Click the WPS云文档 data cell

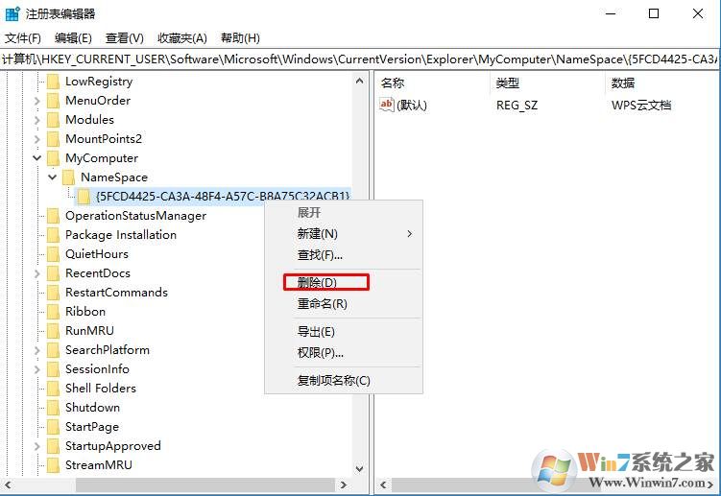pos(641,106)
